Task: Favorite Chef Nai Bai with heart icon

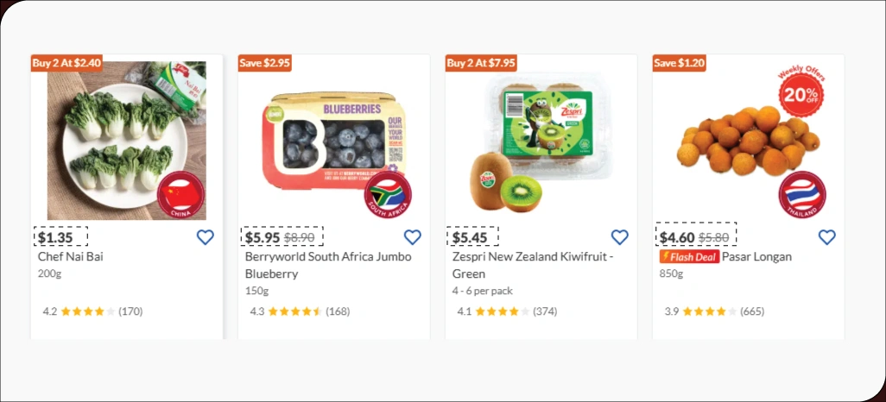Action: tap(205, 237)
